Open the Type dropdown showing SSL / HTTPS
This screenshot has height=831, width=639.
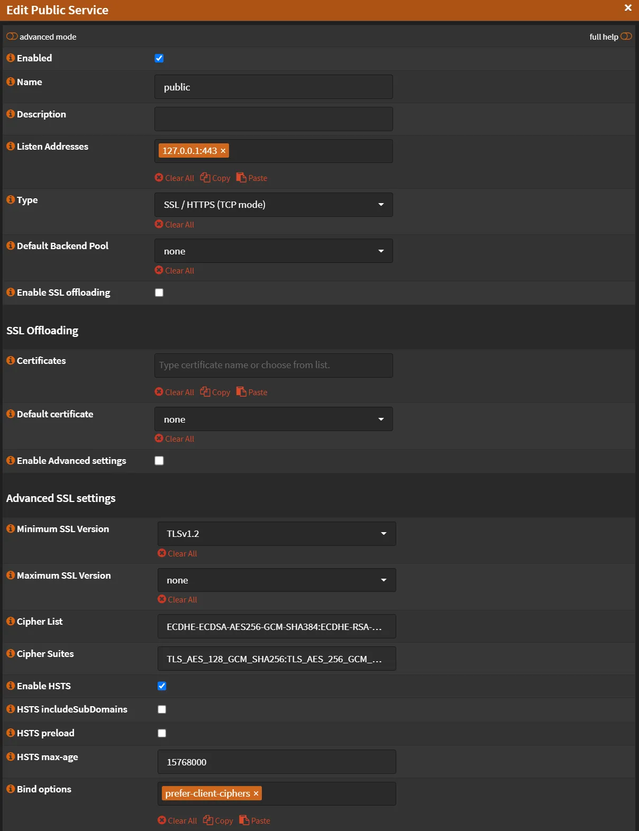[x=273, y=205]
